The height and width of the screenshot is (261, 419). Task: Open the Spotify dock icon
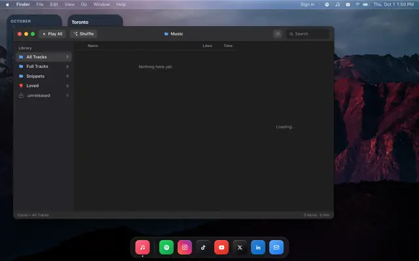[x=166, y=247]
